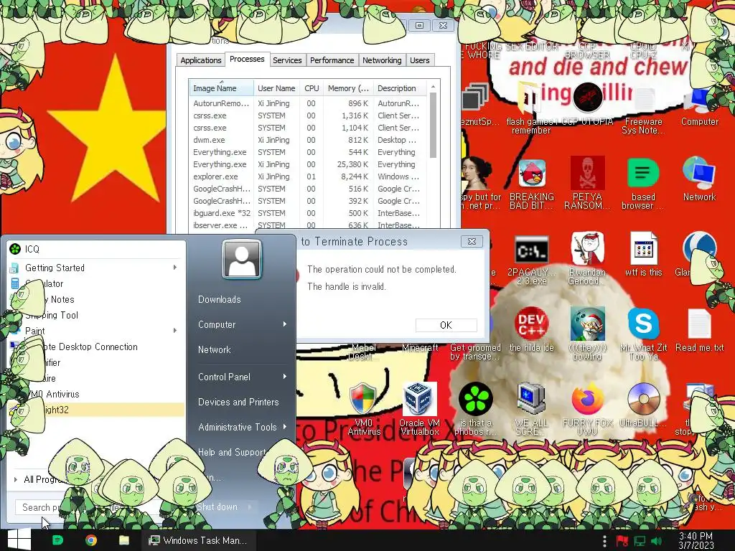Switch to the Networking tab
This screenshot has height=551, width=735.
click(x=382, y=60)
